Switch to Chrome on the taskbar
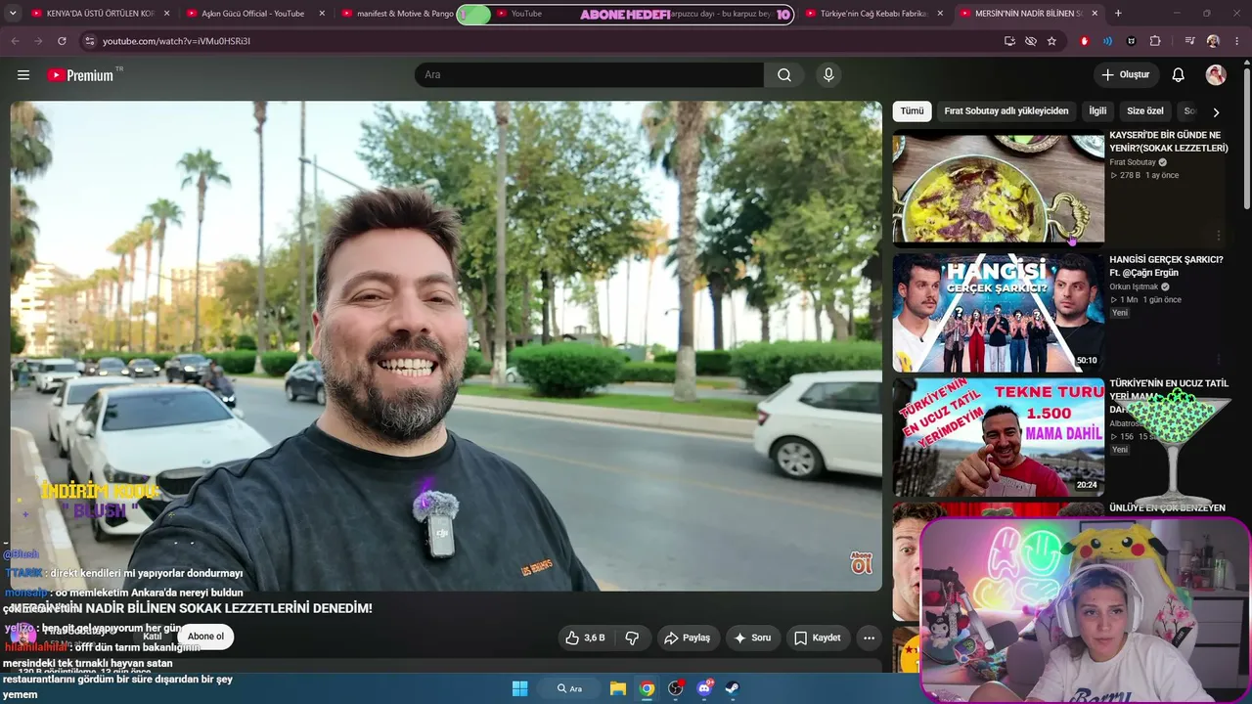The height and width of the screenshot is (704, 1252). pos(647,688)
